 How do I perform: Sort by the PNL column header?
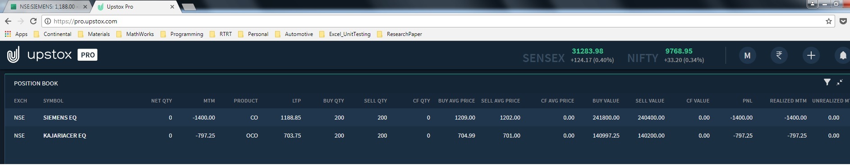point(747,101)
